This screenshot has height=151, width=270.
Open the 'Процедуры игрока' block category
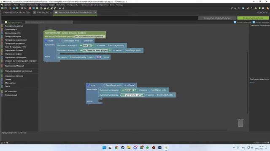(x=13, y=36)
